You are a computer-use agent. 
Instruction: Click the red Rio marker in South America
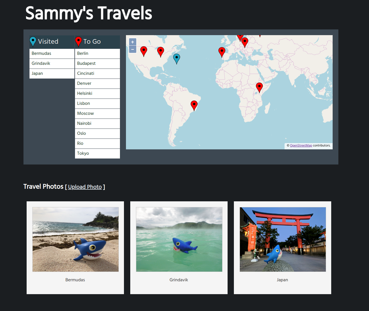coord(194,106)
